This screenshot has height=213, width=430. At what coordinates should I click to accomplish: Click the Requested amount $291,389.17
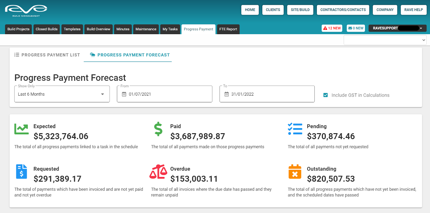pyautogui.click(x=57, y=179)
